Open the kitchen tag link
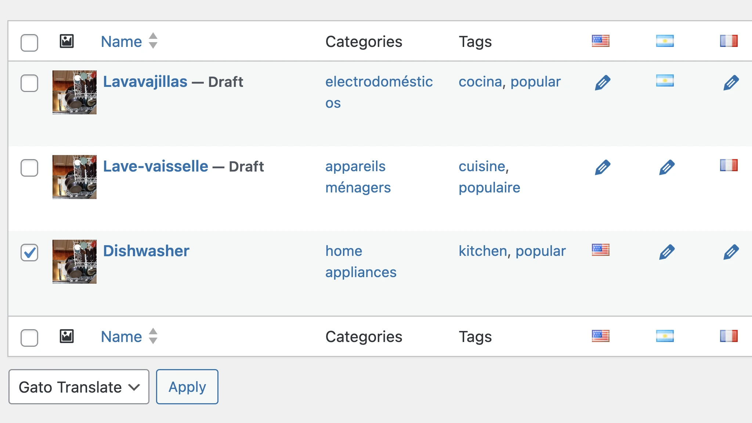Screen dimensions: 752x423 481,251
